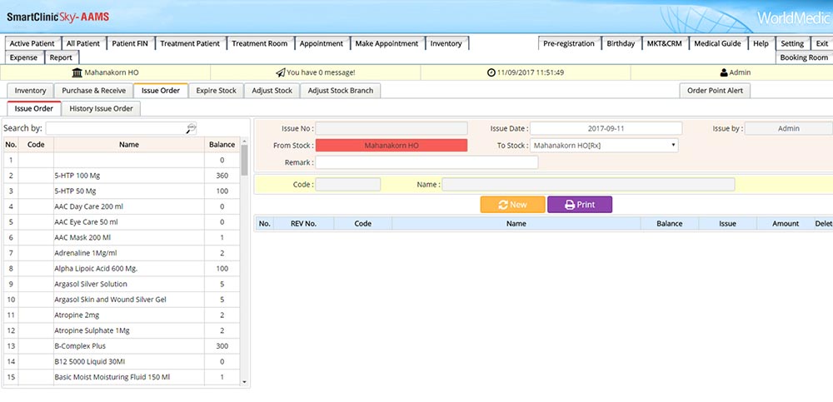Go to the Make Appointment menu
Screen dimensions: 833x402
click(387, 43)
